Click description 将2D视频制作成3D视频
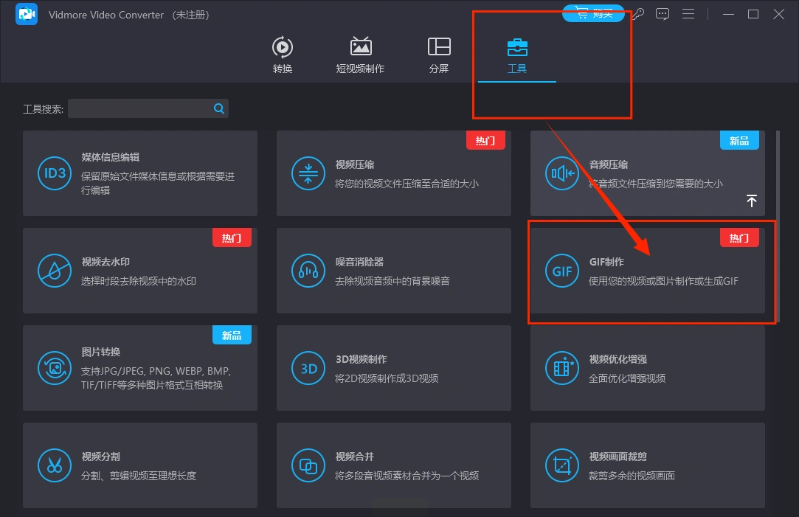Viewport: 799px width, 517px height. tap(387, 378)
